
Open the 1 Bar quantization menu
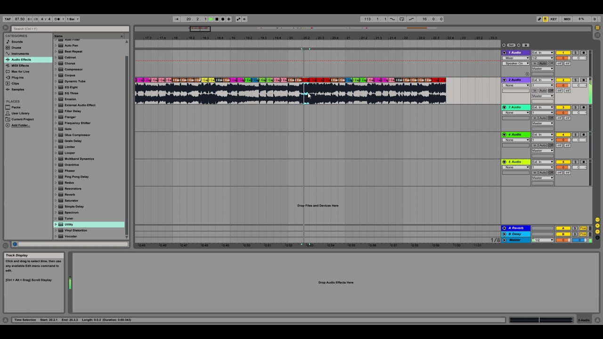click(73, 19)
